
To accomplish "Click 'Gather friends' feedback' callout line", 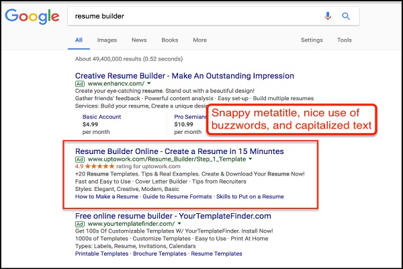I will tap(194, 98).
